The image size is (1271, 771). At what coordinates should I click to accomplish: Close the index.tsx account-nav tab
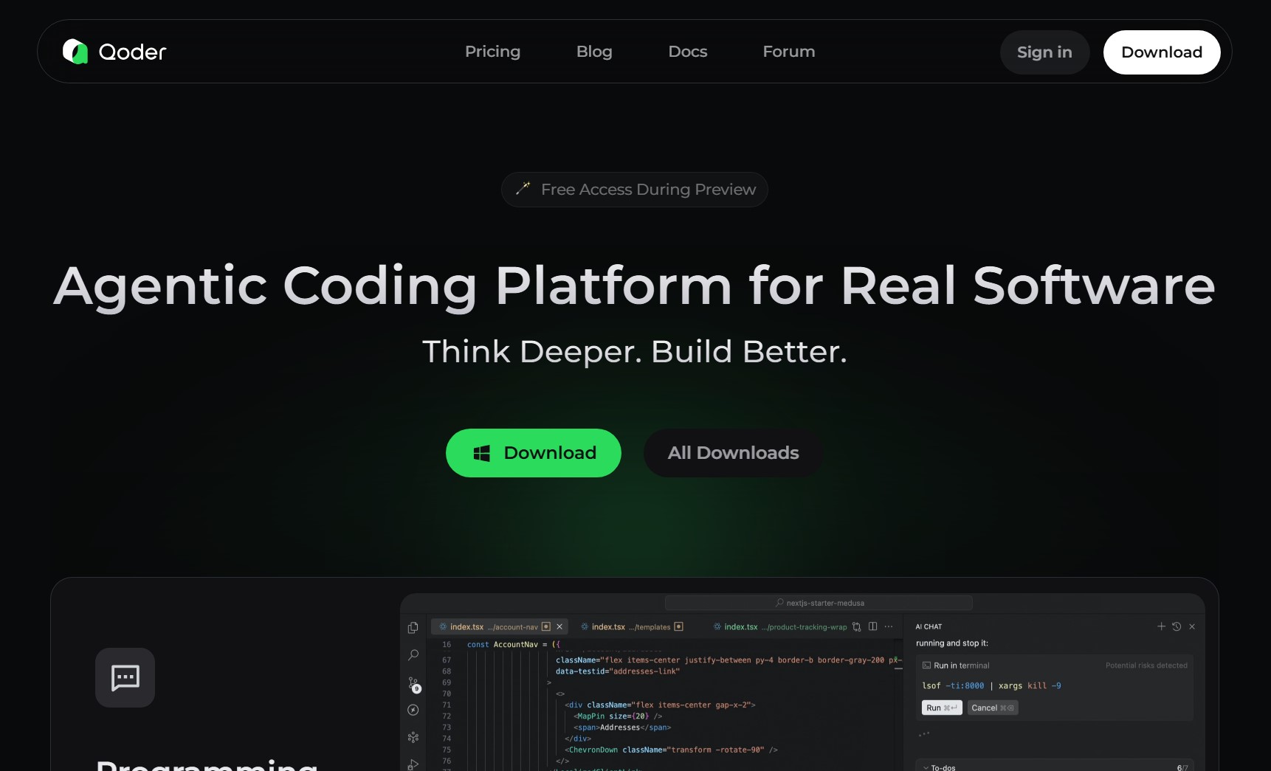(559, 626)
